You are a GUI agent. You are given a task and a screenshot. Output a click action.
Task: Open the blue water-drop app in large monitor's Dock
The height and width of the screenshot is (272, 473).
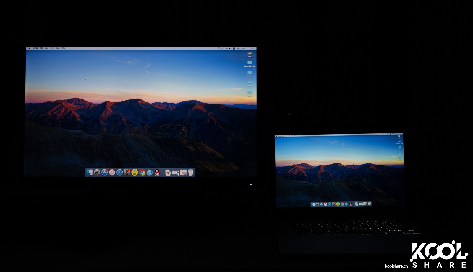click(x=150, y=172)
